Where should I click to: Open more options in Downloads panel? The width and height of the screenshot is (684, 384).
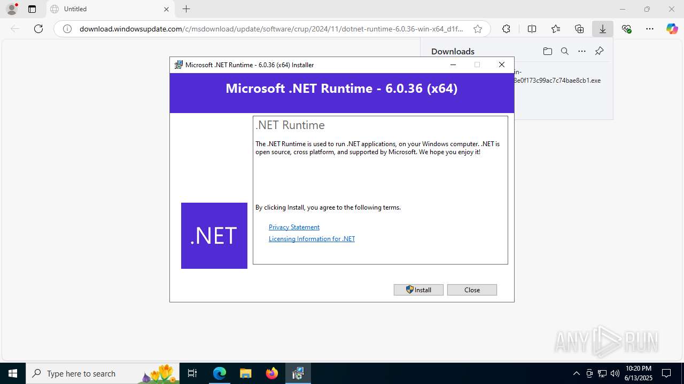point(582,51)
